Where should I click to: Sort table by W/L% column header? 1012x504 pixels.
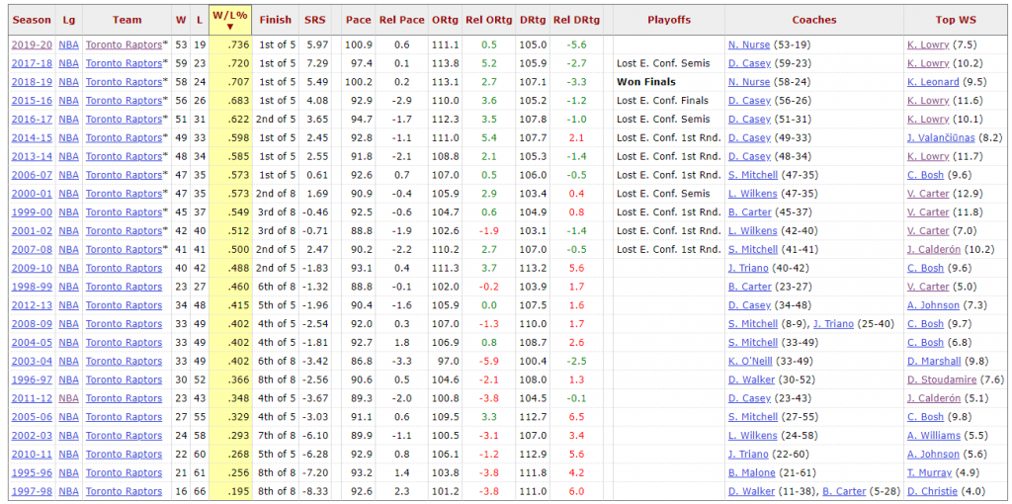click(230, 20)
